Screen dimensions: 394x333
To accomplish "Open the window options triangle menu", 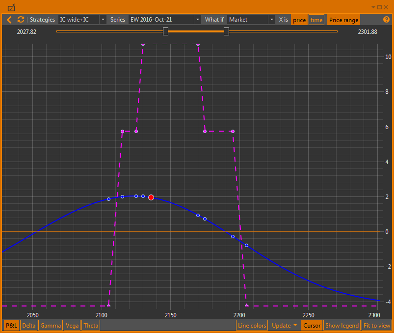I will [373, 7].
